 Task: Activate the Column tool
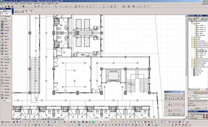coord(5,39)
